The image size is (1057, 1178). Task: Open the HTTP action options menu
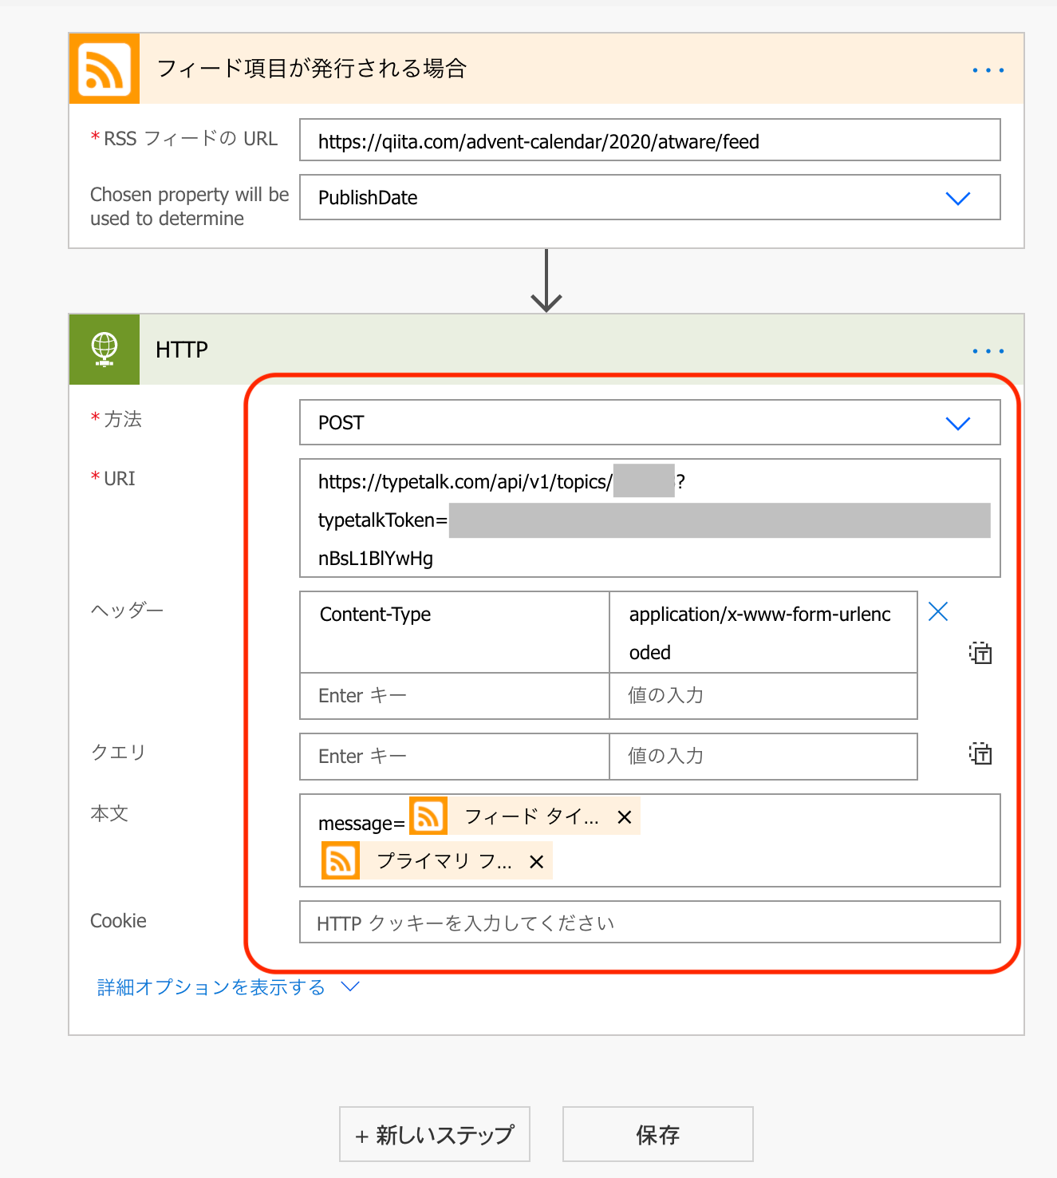[988, 350]
